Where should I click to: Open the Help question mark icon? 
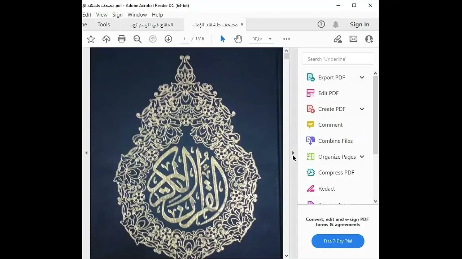(321, 24)
